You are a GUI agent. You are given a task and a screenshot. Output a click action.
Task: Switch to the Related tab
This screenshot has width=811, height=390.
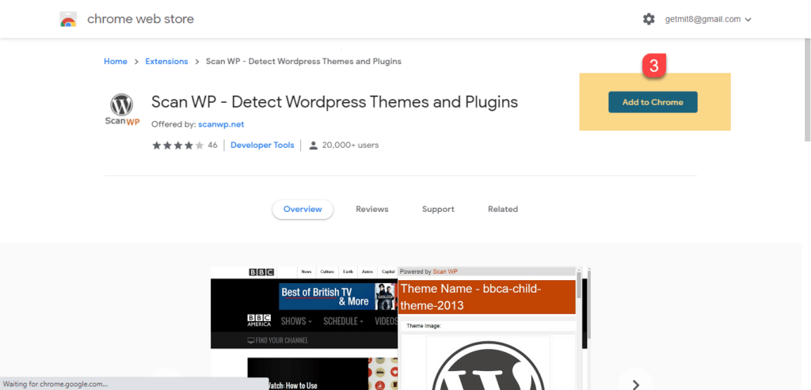point(503,209)
